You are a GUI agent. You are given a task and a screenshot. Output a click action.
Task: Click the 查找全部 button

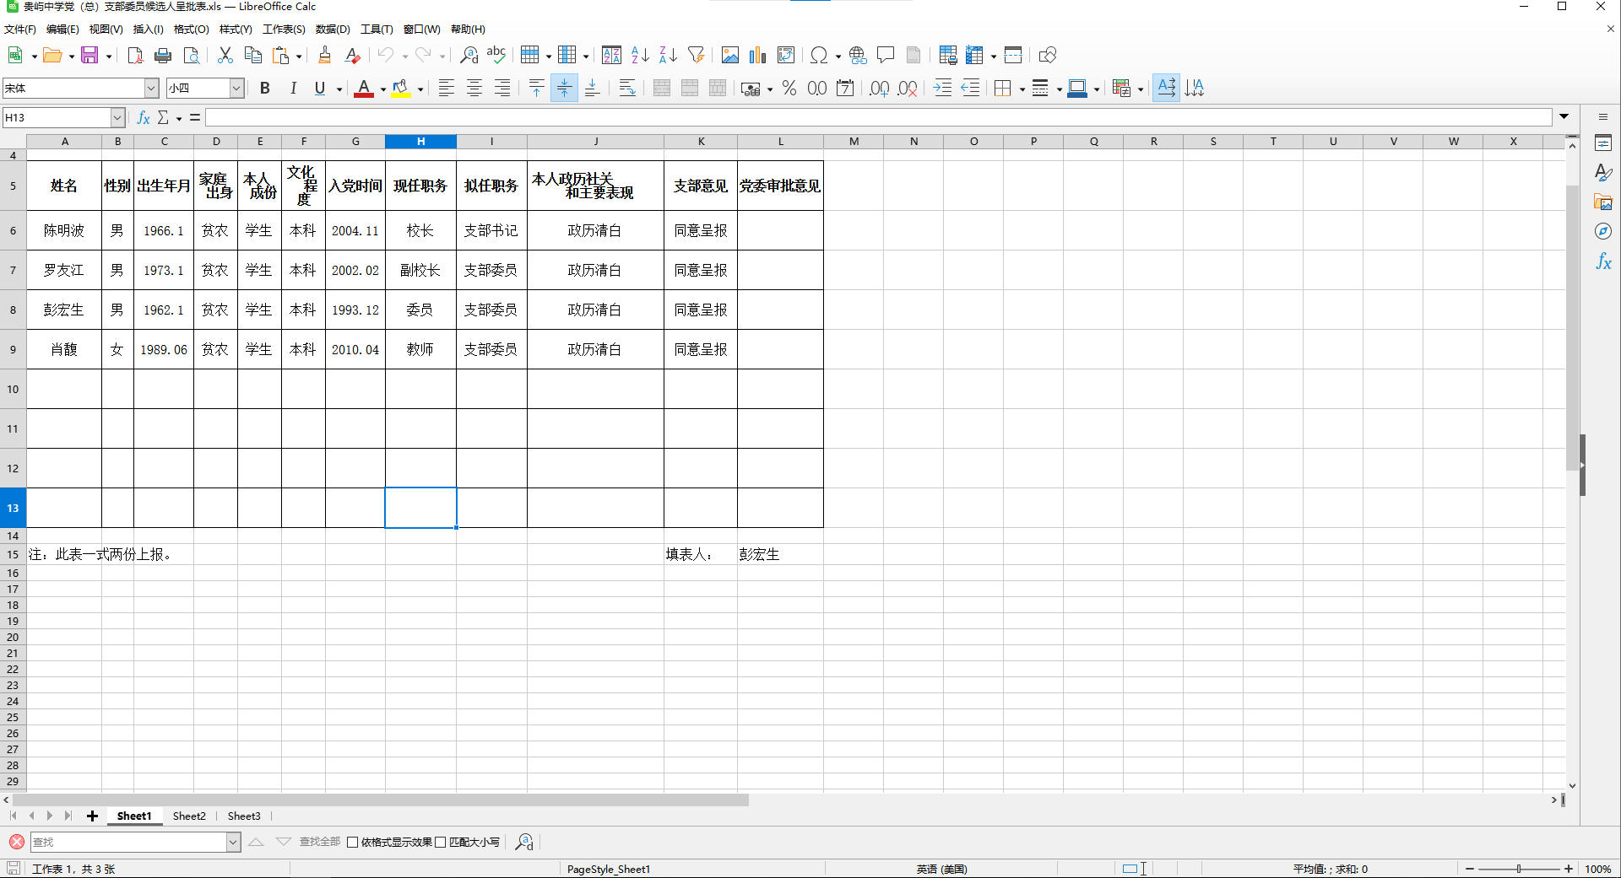(319, 842)
